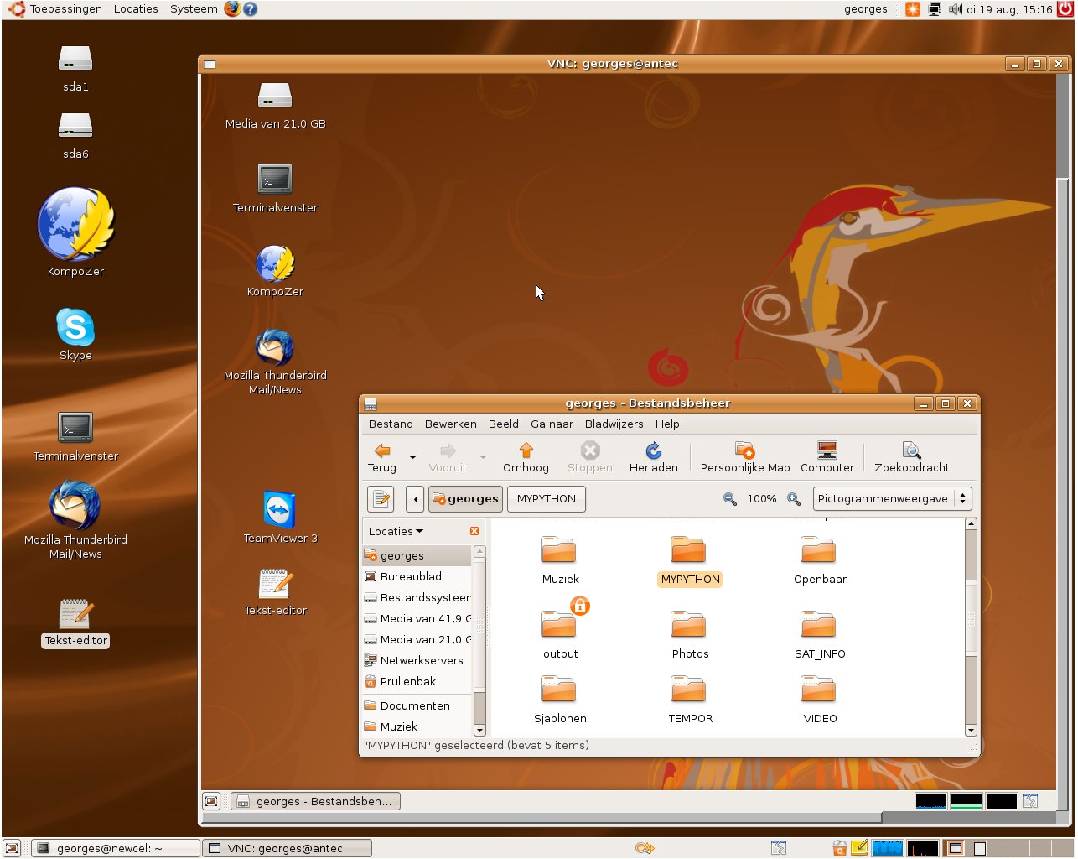Image resolution: width=1078 pixels, height=859 pixels.
Task: Click the Computer toolbar icon
Action: coord(827,457)
